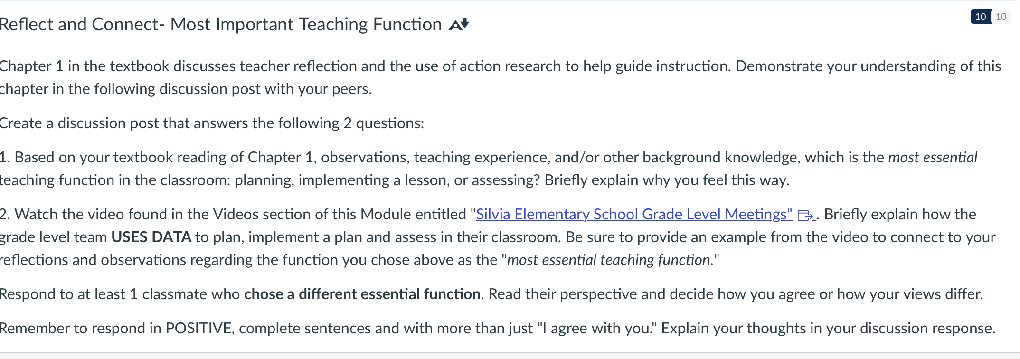Image resolution: width=1020 pixels, height=359 pixels.
Task: Click the italic "most essential" phrase in question 1
Action: pyautogui.click(x=933, y=157)
